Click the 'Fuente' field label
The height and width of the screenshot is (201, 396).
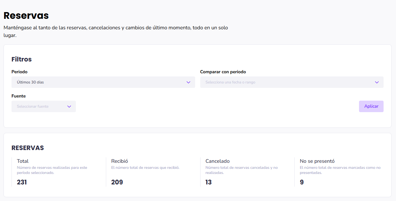18,96
